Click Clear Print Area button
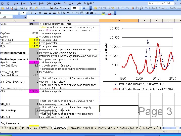Image resolution: width=181 pixels, height=136 pixels. [x=60, y=8]
